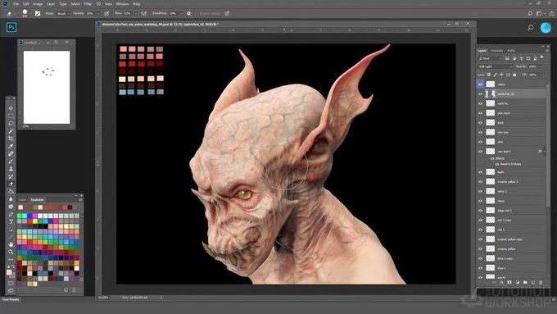Open the Tool Presets tab at bottom left
Viewport: 557px width, 314px height.
tap(11, 299)
